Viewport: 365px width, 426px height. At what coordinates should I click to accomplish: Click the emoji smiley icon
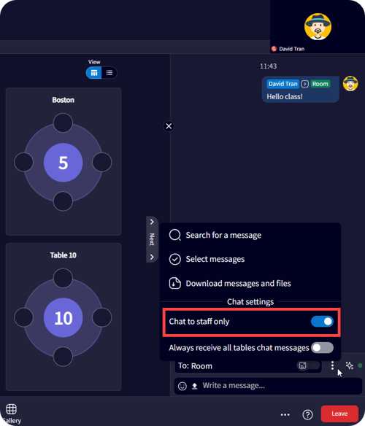pos(182,386)
